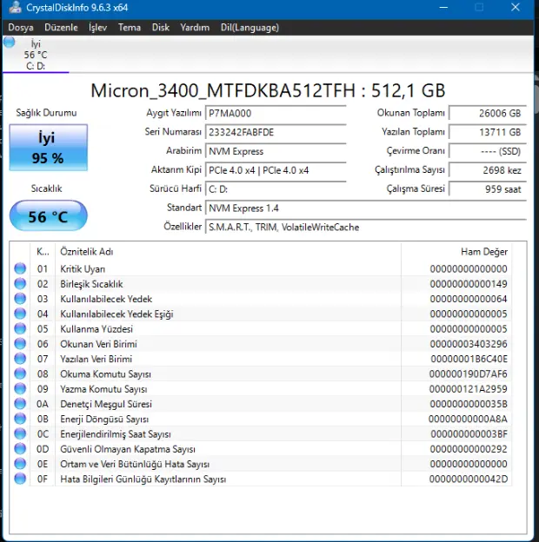This screenshot has width=539, height=542.
Task: Click the Özellikler field with S.M.A.R.T., TRIM
Action: pos(366,227)
